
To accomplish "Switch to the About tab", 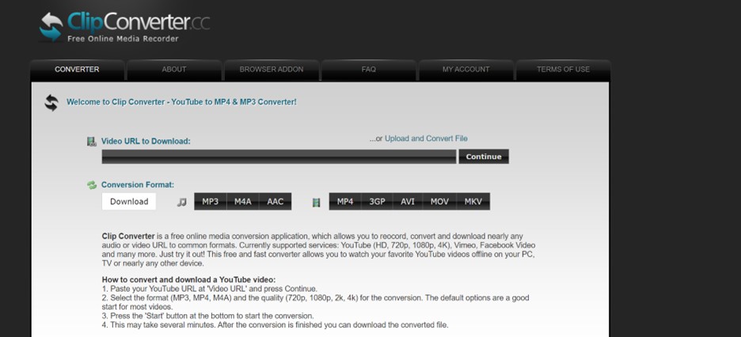I will pyautogui.click(x=174, y=70).
